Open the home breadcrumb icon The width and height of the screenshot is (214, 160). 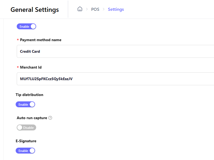[80, 9]
